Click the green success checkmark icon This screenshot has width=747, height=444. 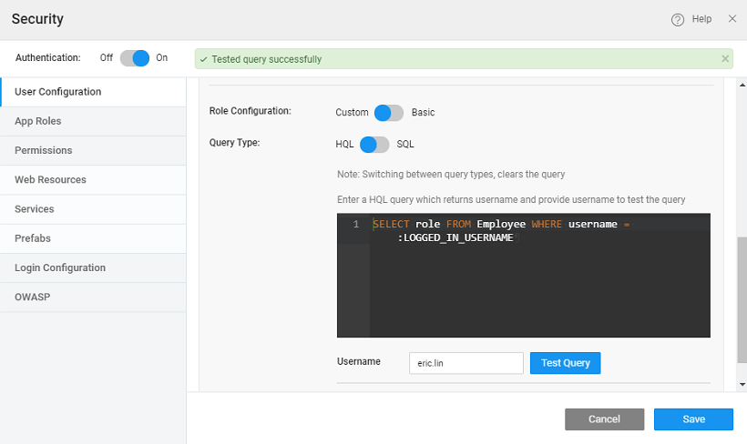tap(204, 59)
